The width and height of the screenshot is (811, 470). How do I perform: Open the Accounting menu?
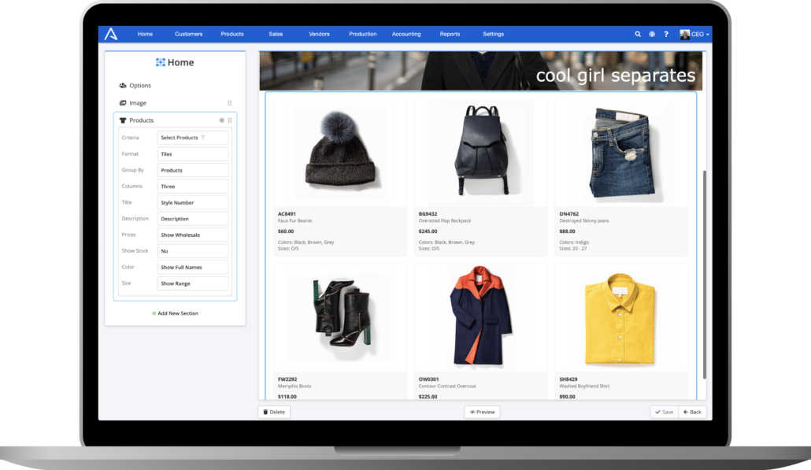pos(406,34)
